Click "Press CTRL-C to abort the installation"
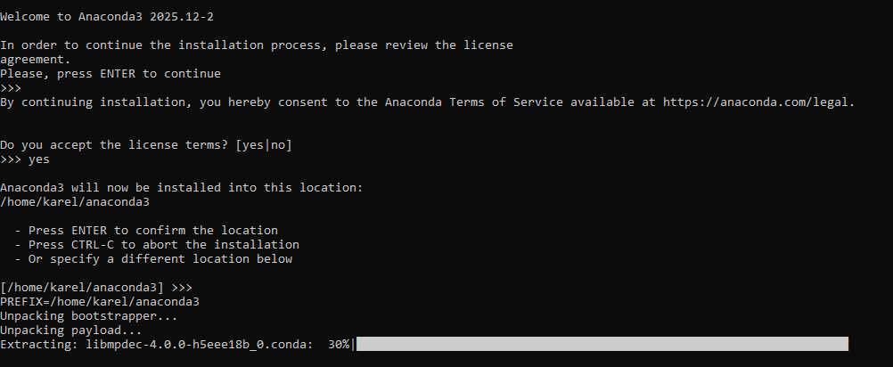 [x=164, y=244]
